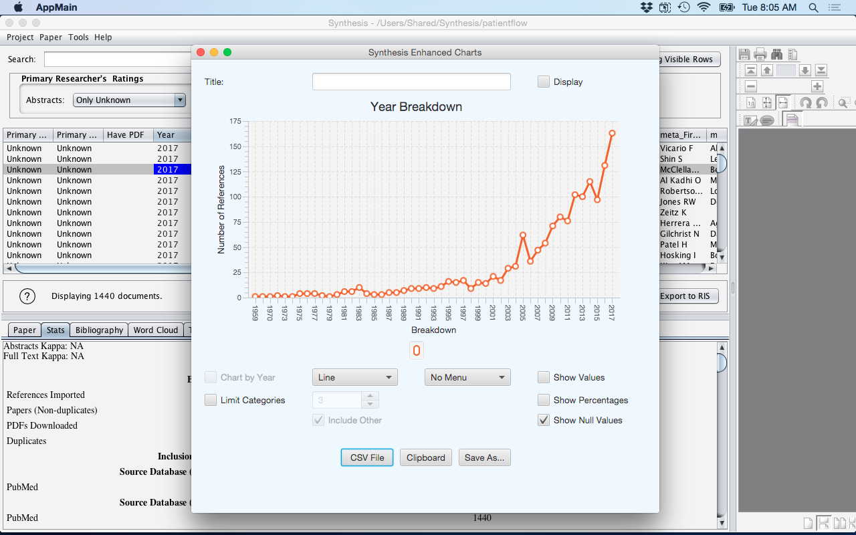The image size is (856, 535).
Task: Click the zoom out minus icon
Action: point(750,86)
